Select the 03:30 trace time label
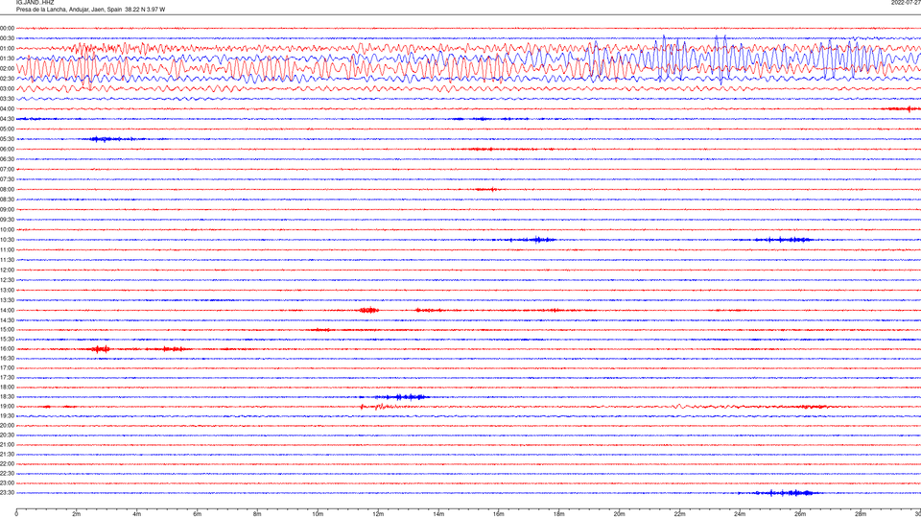 (7, 99)
